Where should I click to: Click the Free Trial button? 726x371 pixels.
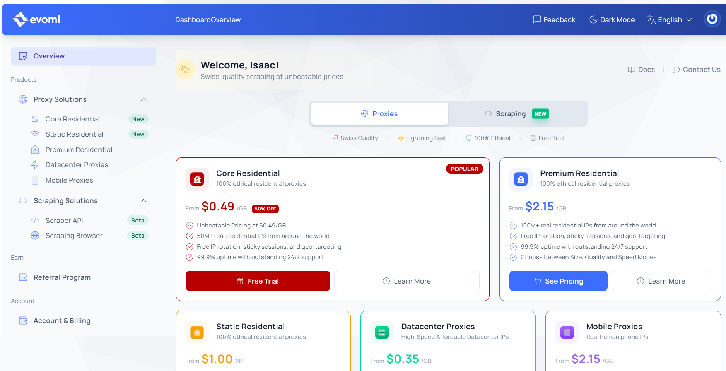click(258, 281)
